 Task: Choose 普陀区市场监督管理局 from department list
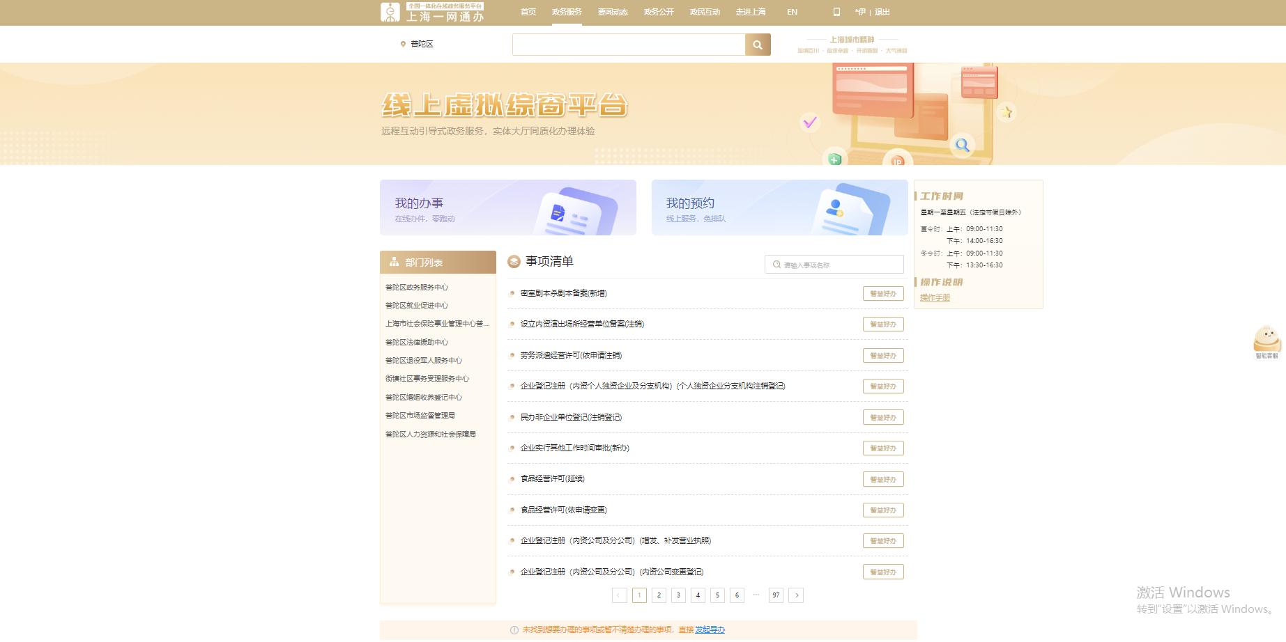[x=420, y=416]
